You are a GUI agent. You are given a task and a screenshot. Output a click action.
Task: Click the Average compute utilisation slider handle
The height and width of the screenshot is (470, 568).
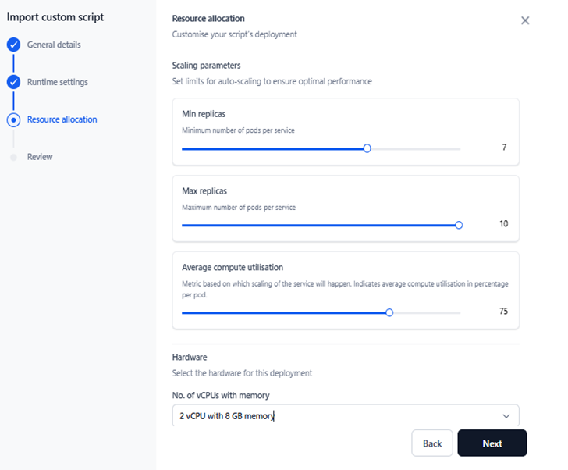click(x=389, y=312)
